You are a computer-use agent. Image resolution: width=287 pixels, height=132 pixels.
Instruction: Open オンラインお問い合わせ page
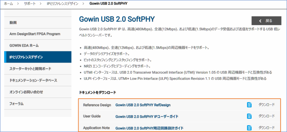[x=38, y=92]
